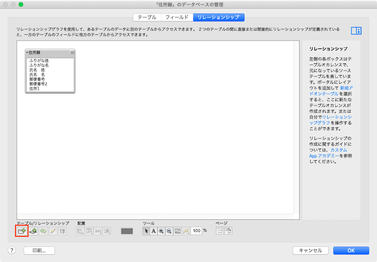The height and width of the screenshot is (262, 377).
Task: Open the page setup icon
Action: (228, 231)
